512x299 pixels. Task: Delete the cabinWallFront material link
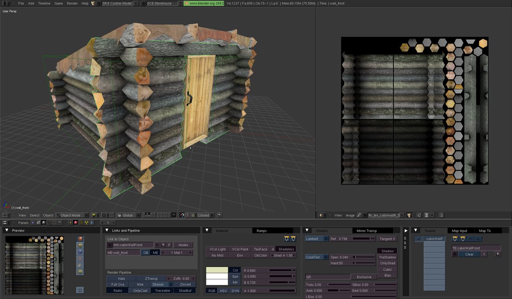[157, 245]
